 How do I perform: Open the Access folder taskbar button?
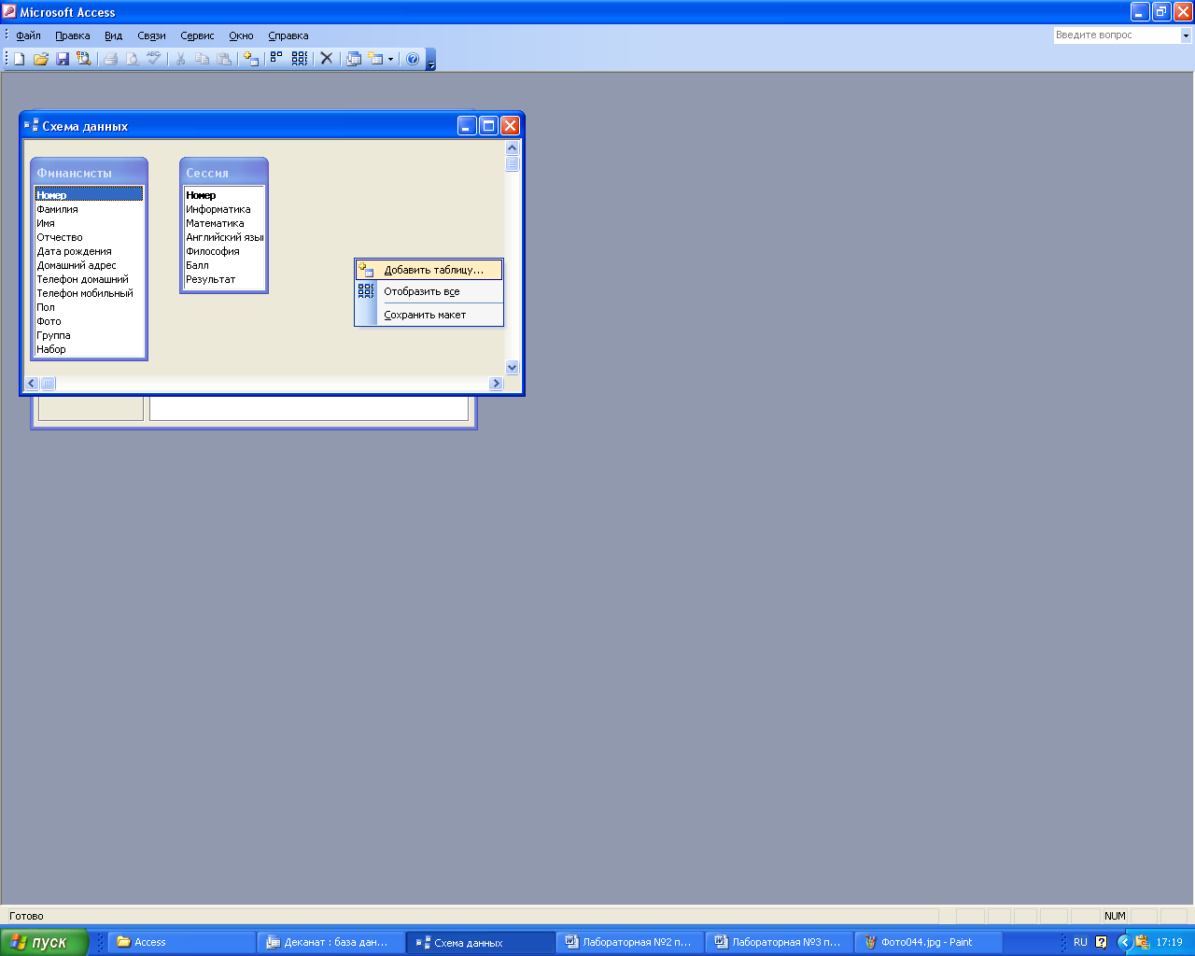point(182,942)
